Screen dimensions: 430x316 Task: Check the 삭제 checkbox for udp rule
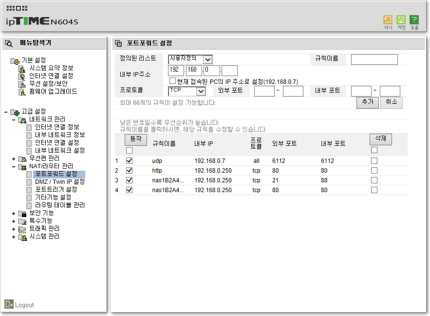374,160
